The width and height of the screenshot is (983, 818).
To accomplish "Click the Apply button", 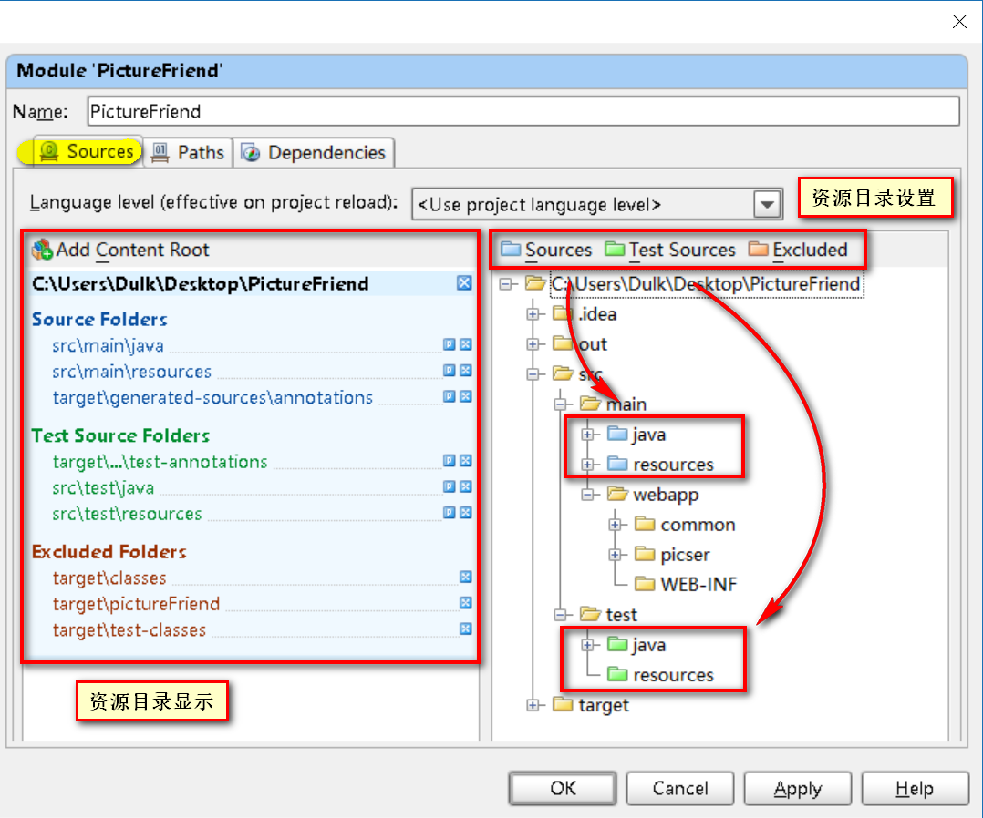I will coord(797,788).
